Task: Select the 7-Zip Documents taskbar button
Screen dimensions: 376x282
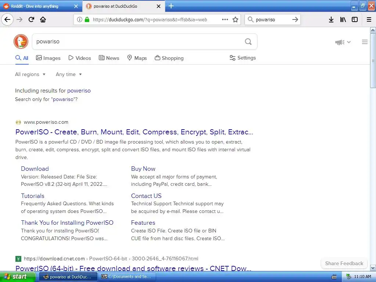Action: coord(127,277)
